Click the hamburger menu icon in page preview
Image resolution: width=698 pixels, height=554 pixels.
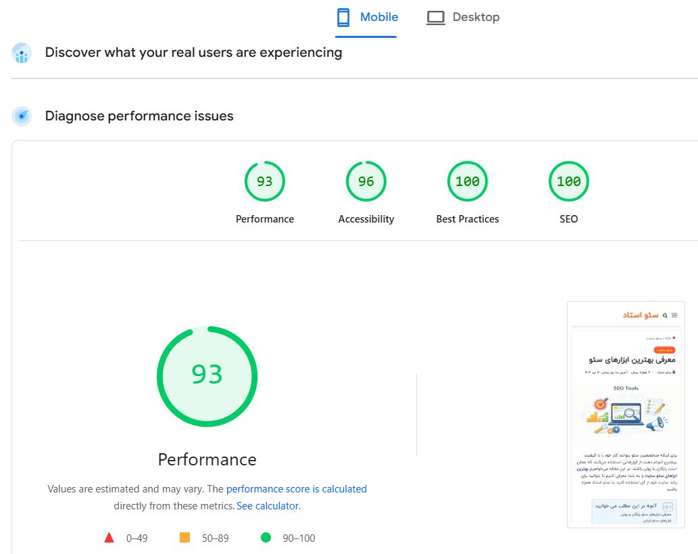tap(674, 315)
